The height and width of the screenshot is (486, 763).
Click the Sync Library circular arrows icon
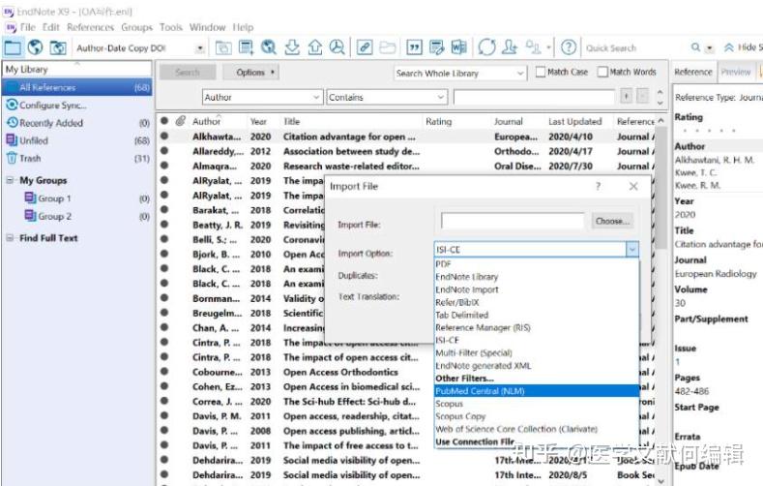point(486,47)
